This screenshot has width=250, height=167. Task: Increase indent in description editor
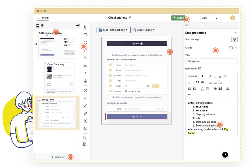click(x=195, y=88)
